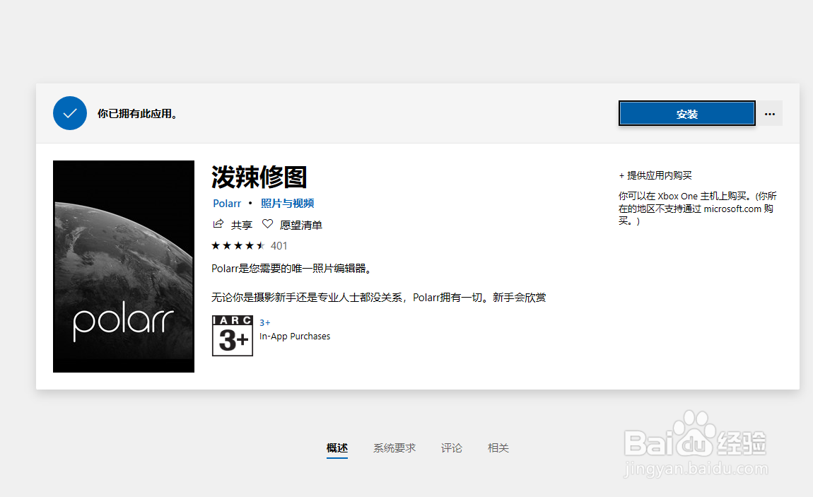Open the Polarr publisher link
813x497 pixels.
[x=227, y=203]
